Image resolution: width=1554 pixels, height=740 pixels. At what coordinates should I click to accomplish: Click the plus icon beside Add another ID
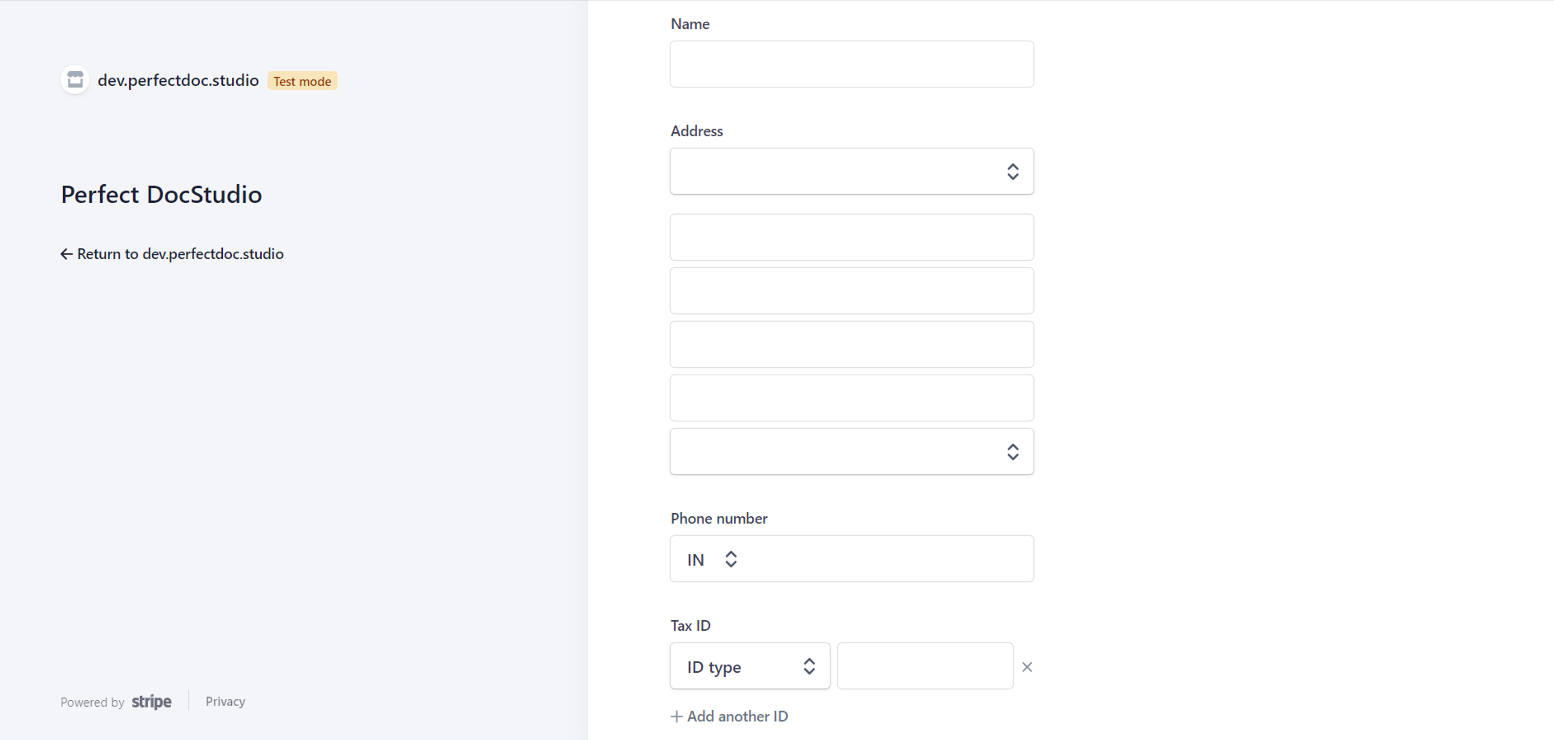click(x=677, y=717)
